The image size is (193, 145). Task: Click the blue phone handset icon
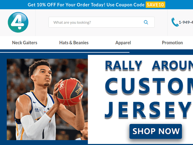coord(175,22)
